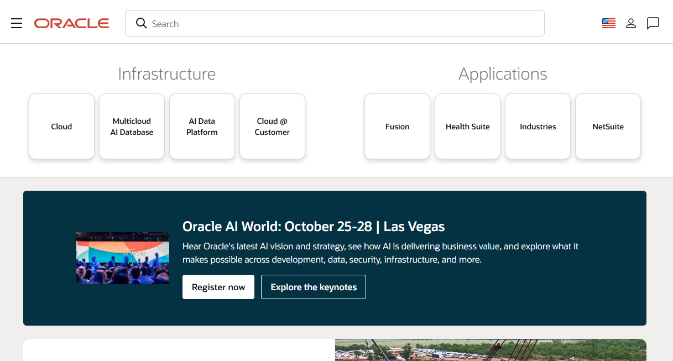Open the Cloud @ Customer card
The width and height of the screenshot is (673, 361).
pos(272,127)
